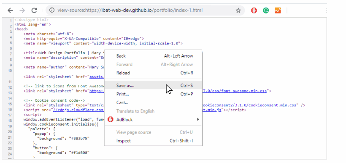Choose Print... in the context menu

point(153,94)
